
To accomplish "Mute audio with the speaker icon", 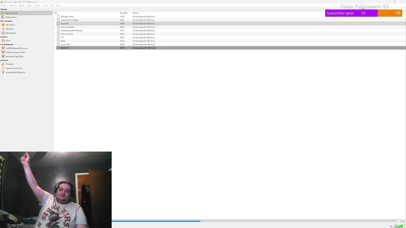I will (391, 226).
